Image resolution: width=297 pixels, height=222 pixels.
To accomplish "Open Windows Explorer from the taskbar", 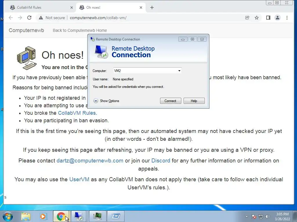I will [26, 216].
